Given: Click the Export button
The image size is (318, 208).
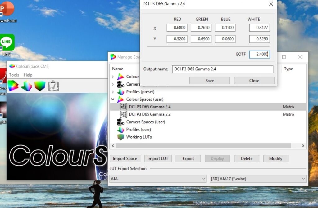Looking at the screenshot, I should coord(188,159).
